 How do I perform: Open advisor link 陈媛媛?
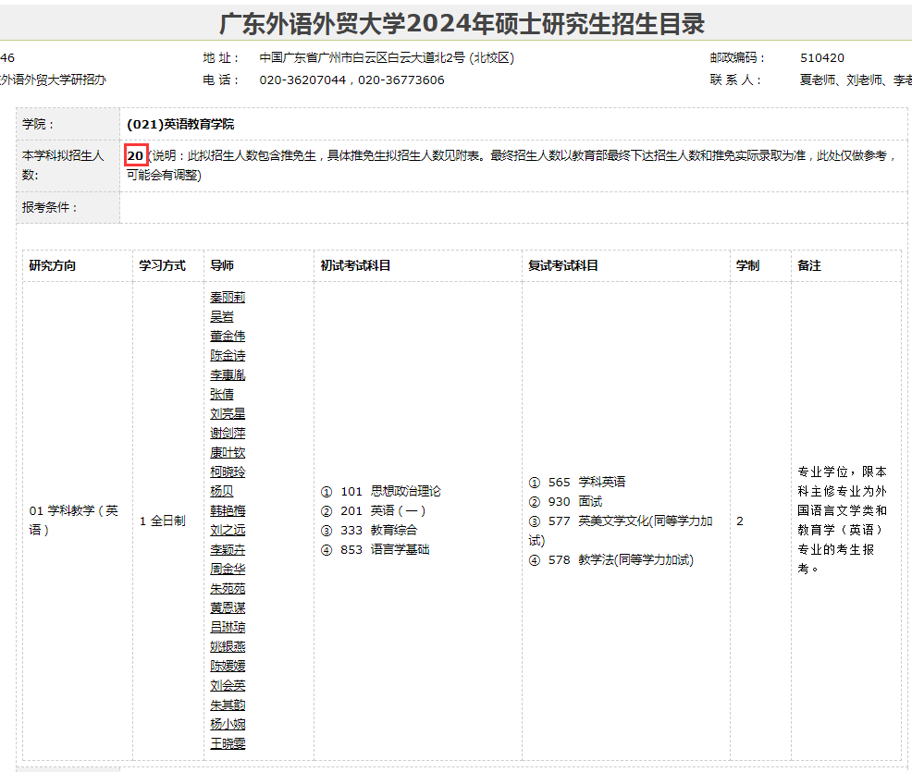click(x=228, y=666)
